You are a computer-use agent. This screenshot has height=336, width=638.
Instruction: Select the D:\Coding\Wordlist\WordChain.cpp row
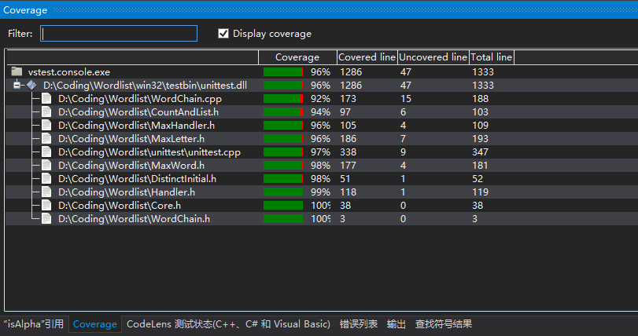[x=322, y=99]
